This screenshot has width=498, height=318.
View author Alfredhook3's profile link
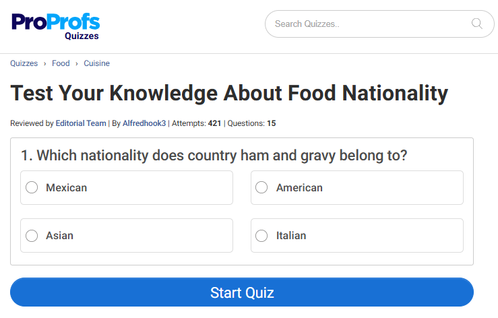pos(144,123)
